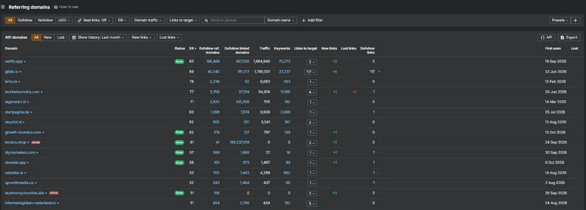Click 188,489 dofollow ref. domains value

[x=212, y=61]
